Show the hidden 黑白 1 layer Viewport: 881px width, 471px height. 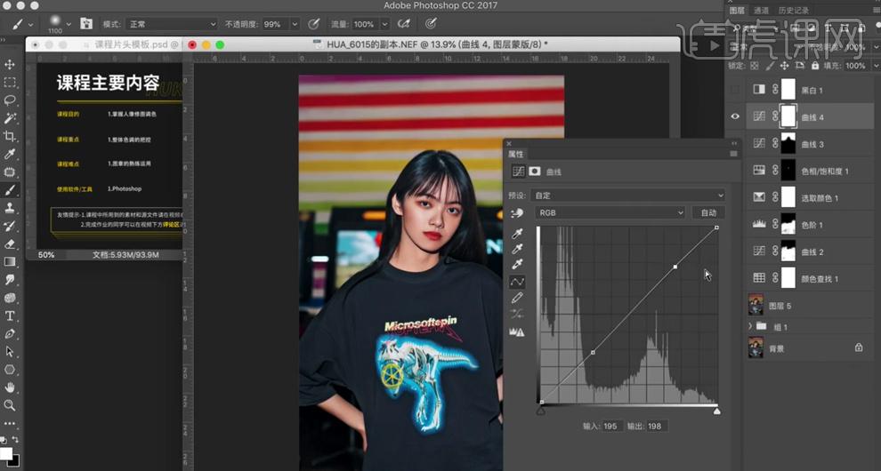[x=735, y=90]
